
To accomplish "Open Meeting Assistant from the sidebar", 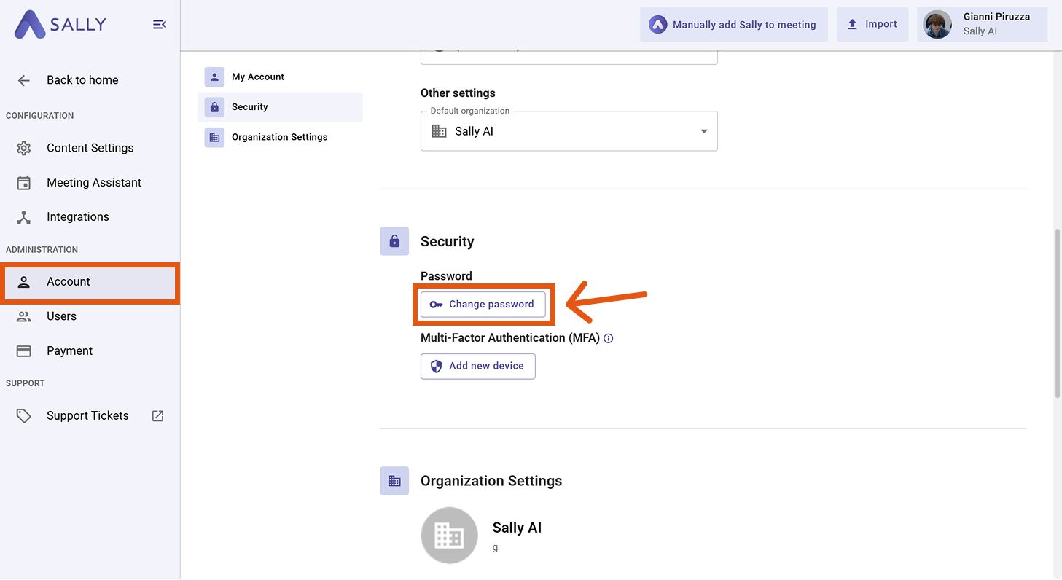I will click(x=93, y=182).
